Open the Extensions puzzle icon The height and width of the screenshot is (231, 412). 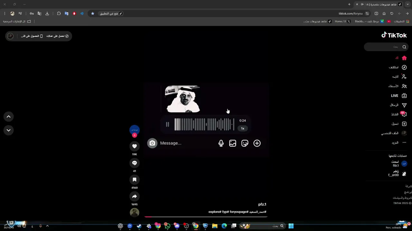(59, 13)
